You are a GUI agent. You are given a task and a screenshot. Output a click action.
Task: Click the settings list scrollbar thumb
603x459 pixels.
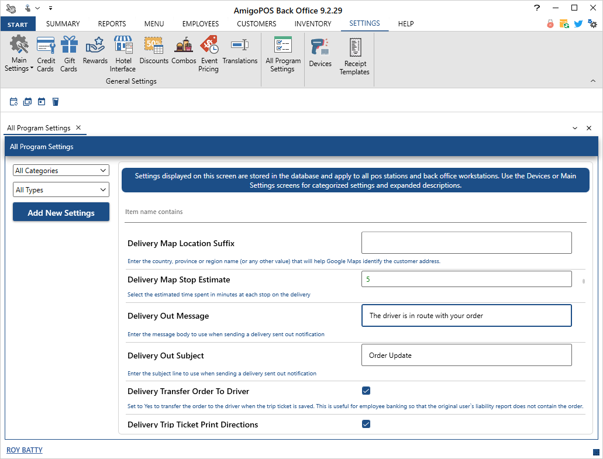point(583,281)
